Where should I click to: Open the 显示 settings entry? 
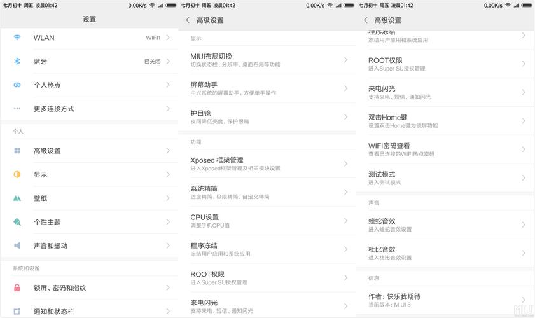pyautogui.click(x=90, y=174)
